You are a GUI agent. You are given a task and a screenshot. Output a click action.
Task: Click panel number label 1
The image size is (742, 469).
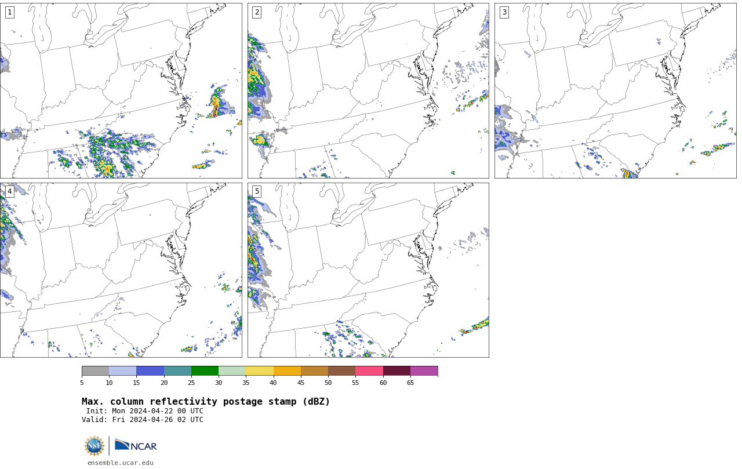click(9, 12)
